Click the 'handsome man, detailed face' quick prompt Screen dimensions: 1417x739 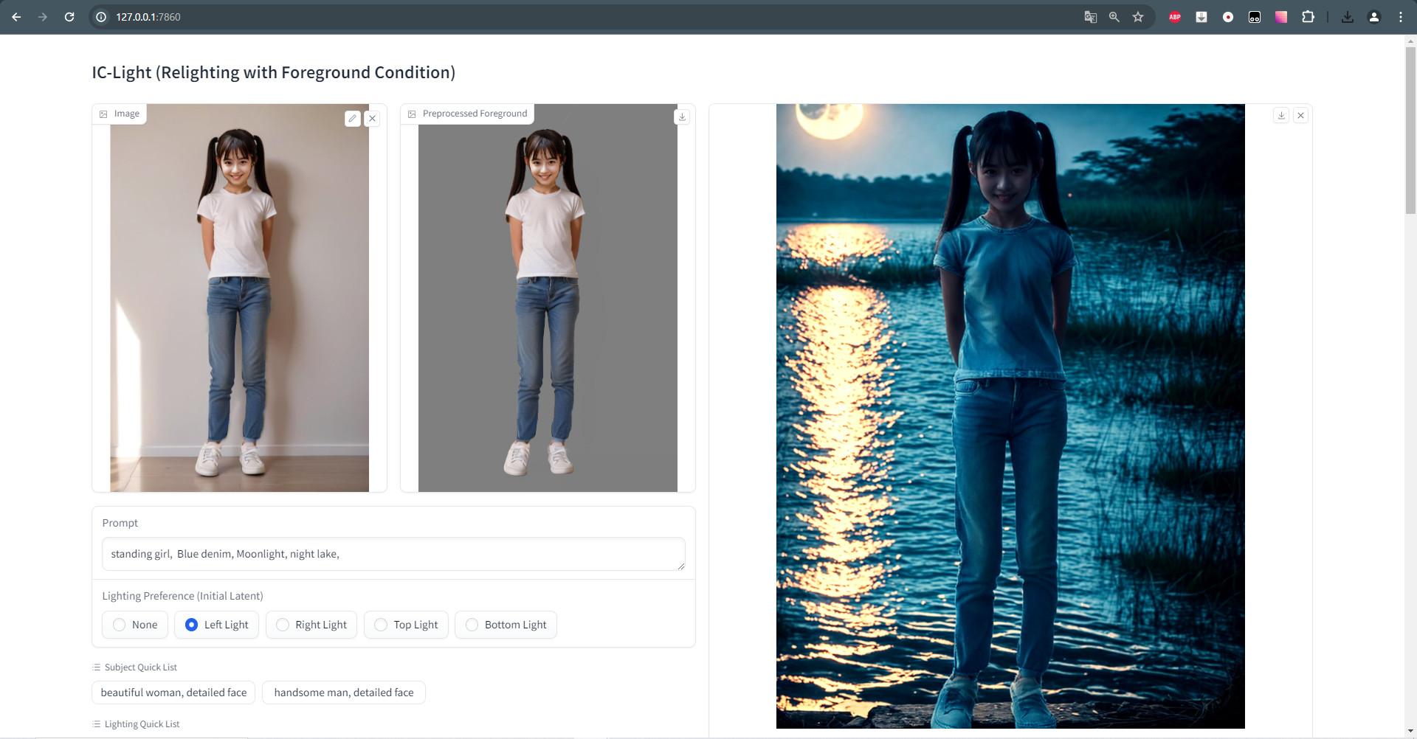tap(343, 693)
